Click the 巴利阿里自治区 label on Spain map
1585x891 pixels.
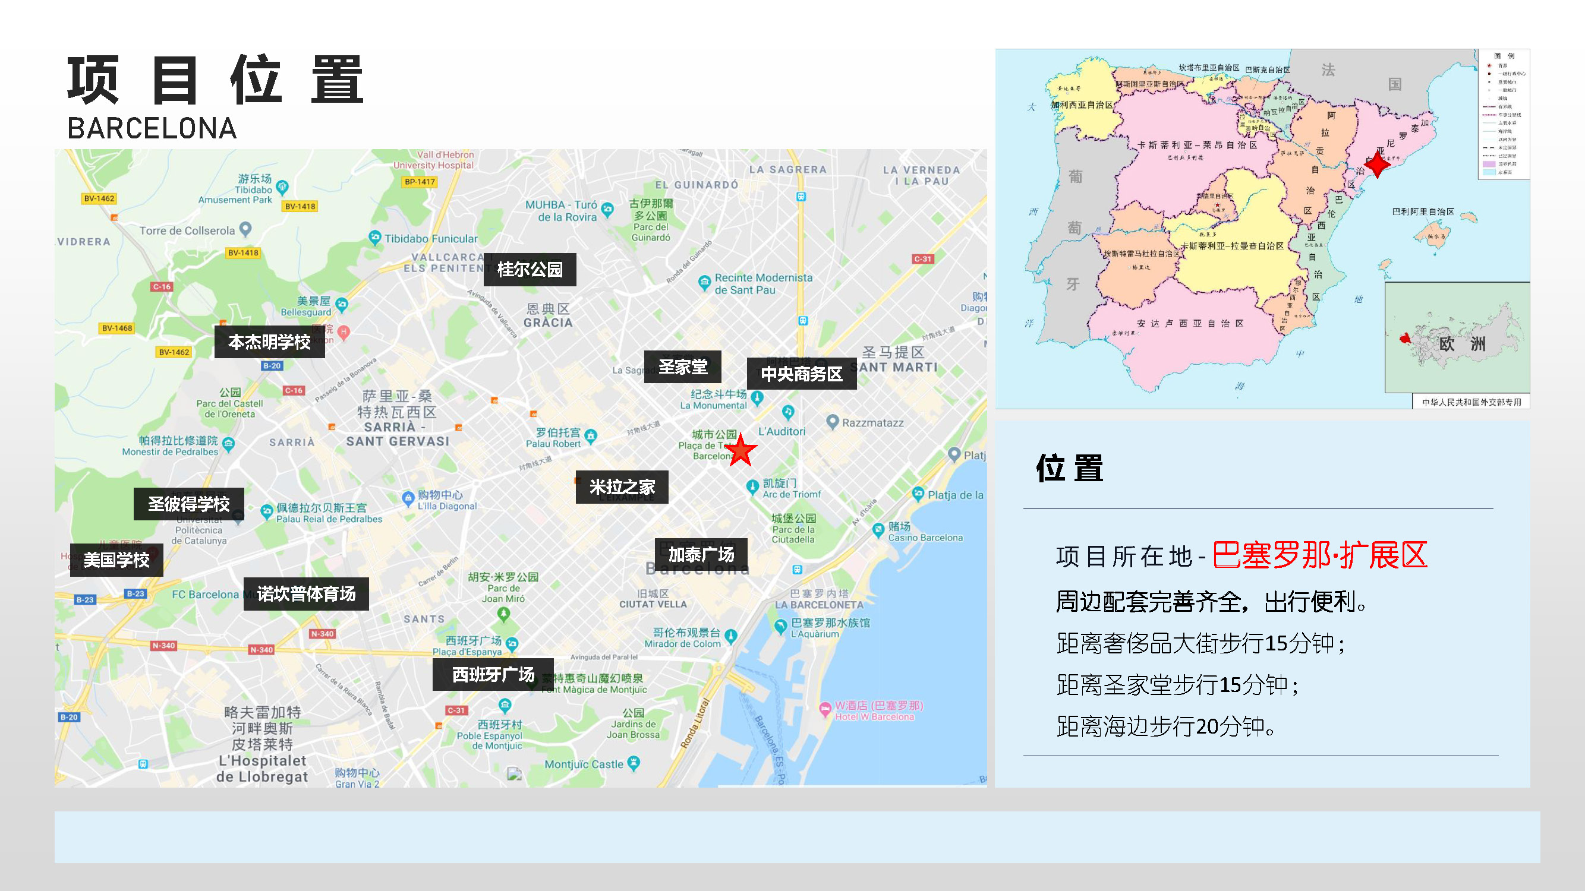point(1423,211)
